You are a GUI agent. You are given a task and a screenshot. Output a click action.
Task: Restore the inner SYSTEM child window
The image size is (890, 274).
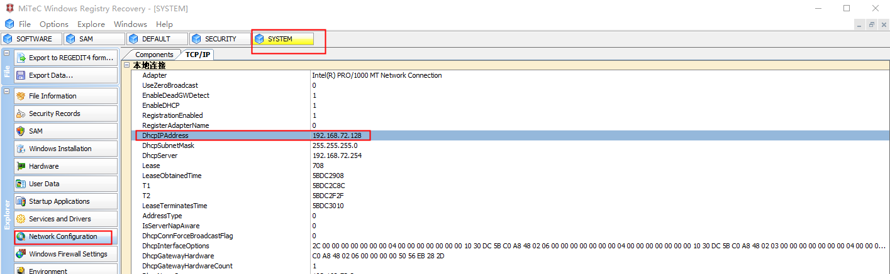pyautogui.click(x=872, y=24)
